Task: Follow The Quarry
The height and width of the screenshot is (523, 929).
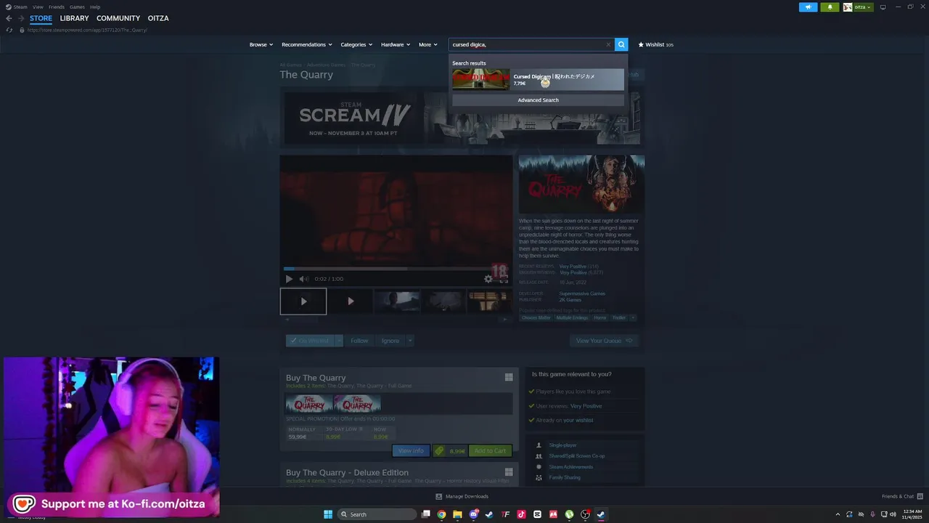Action: 359,341
